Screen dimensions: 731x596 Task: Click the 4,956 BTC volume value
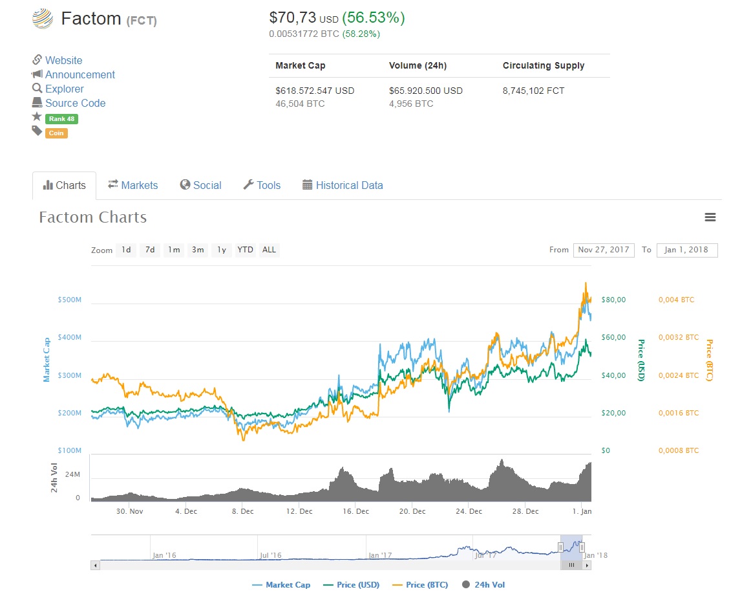coord(411,104)
